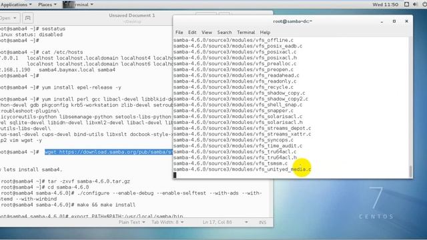Image resolution: width=427 pixels, height=240 pixels.
Task: Click the make && make install line
Action: point(68,205)
